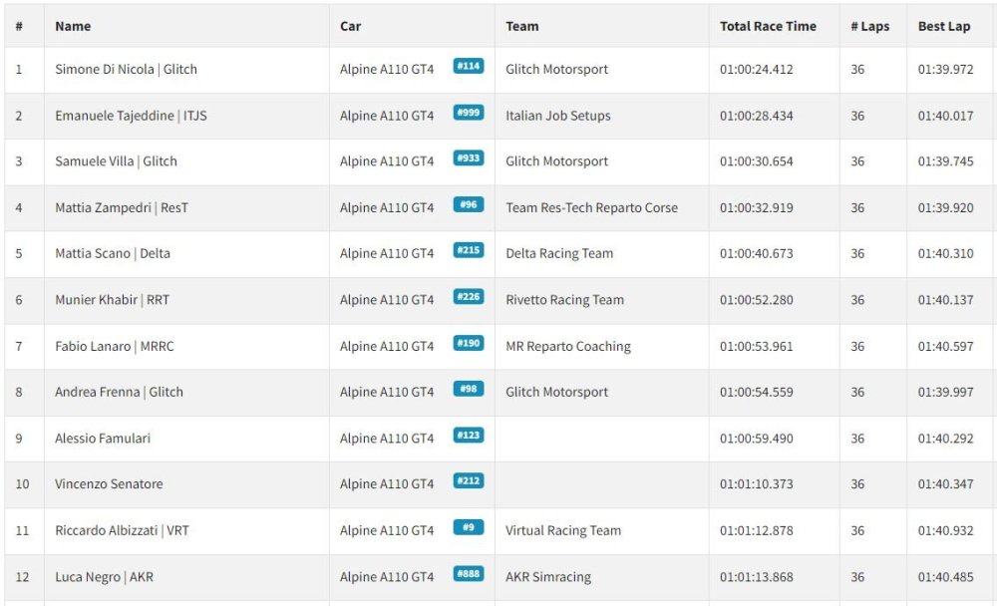Select driver Vincenzo Senatore
The image size is (997, 606).
109,484
